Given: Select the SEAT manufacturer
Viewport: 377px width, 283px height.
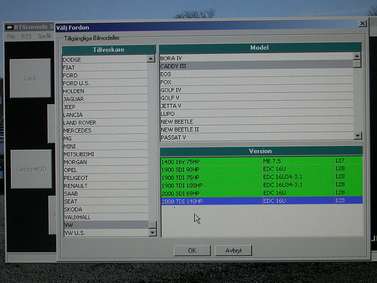Looking at the screenshot, I should (106, 201).
